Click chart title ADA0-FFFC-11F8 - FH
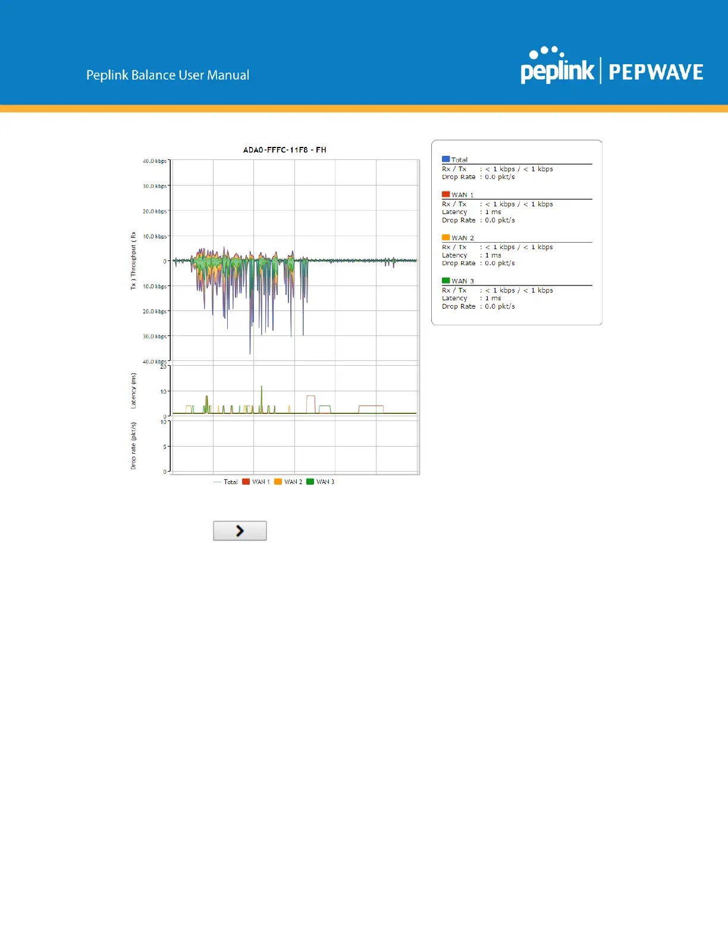The image size is (728, 942). [x=284, y=150]
